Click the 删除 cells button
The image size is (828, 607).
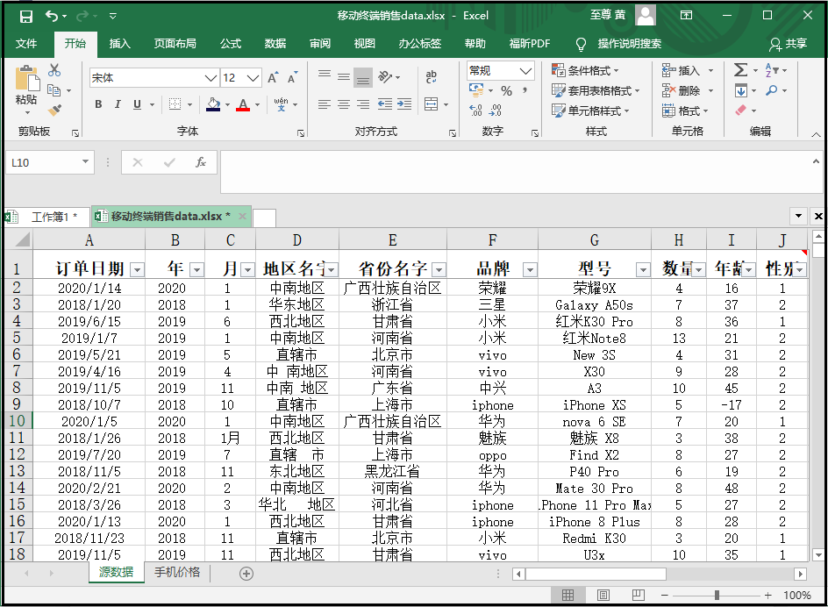[x=682, y=91]
